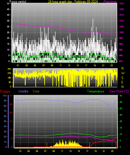This screenshot has width=130, height=155.
Task: Click the 100 humidity axis value
Action: (x=4, y=96)
